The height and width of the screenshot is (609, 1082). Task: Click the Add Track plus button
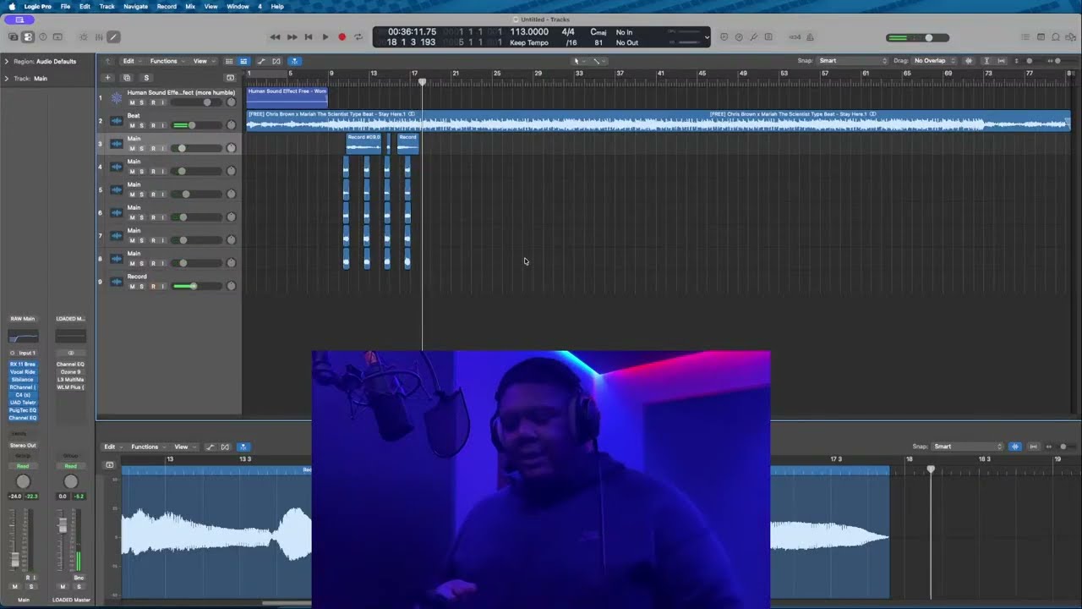pyautogui.click(x=107, y=78)
